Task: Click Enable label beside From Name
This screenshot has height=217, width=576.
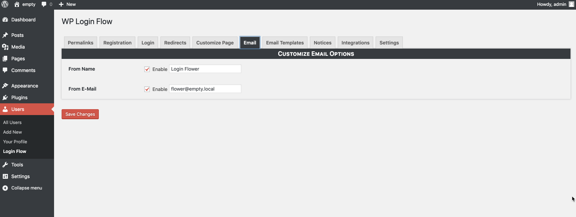Action: (160, 69)
